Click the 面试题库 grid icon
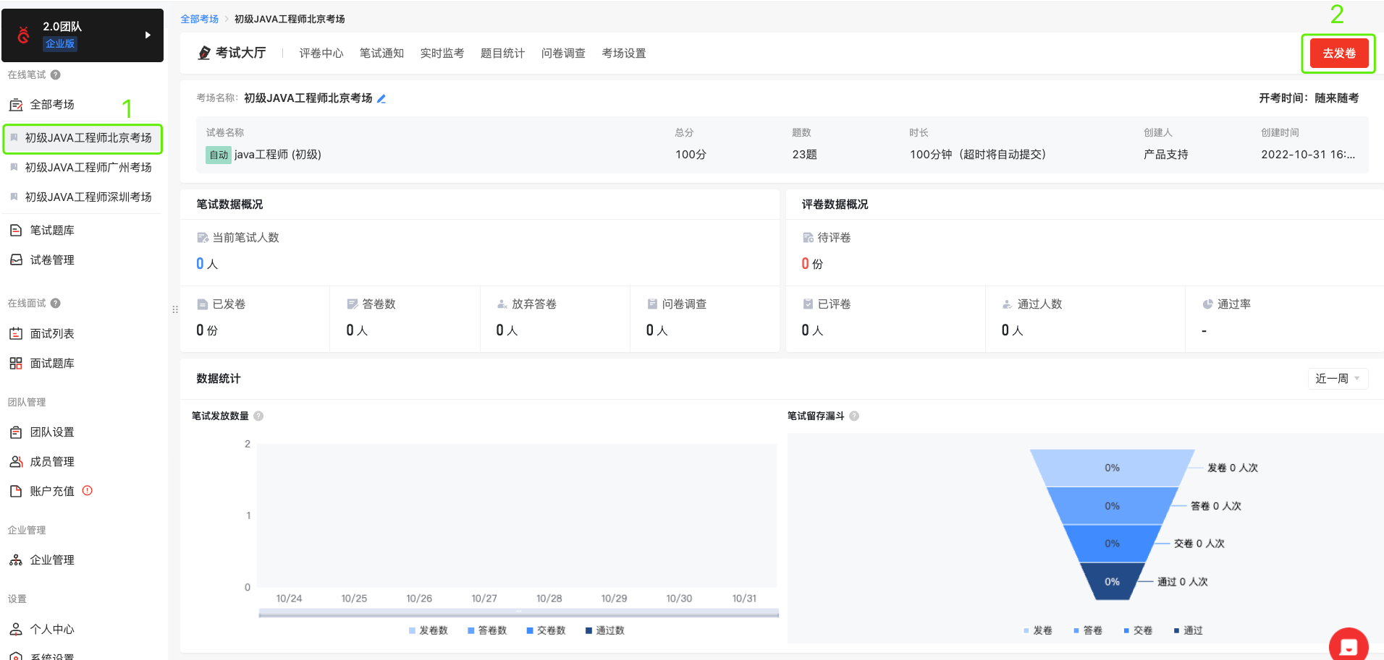 click(x=16, y=363)
